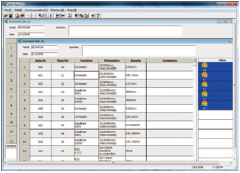Click the Data No column header
The image size is (240, 173).
click(x=40, y=61)
